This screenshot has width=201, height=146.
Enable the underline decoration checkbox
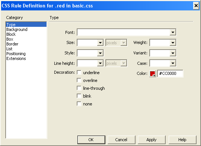79,72
